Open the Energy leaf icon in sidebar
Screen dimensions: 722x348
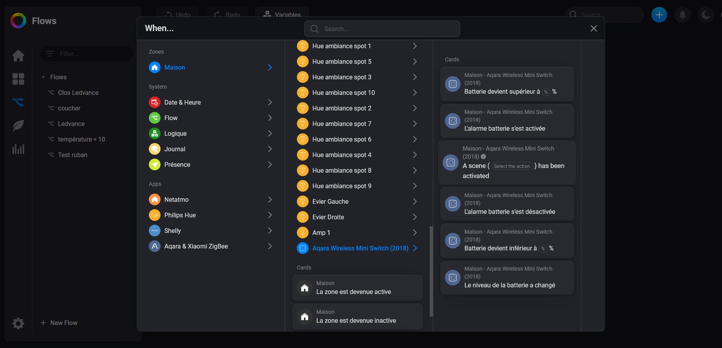click(x=18, y=126)
